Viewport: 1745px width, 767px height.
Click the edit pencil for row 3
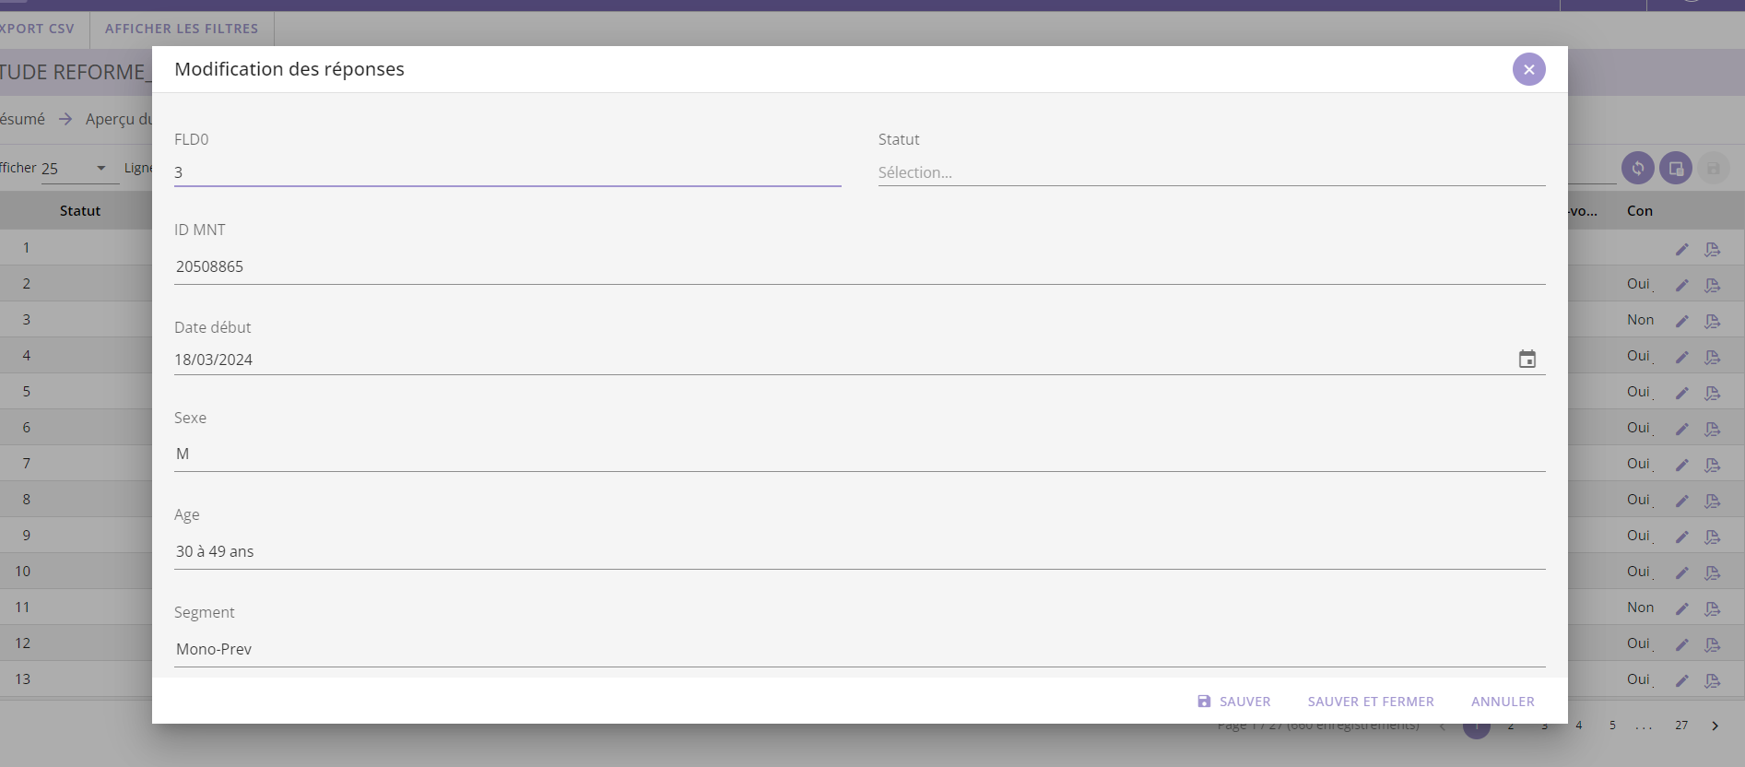point(1682,321)
